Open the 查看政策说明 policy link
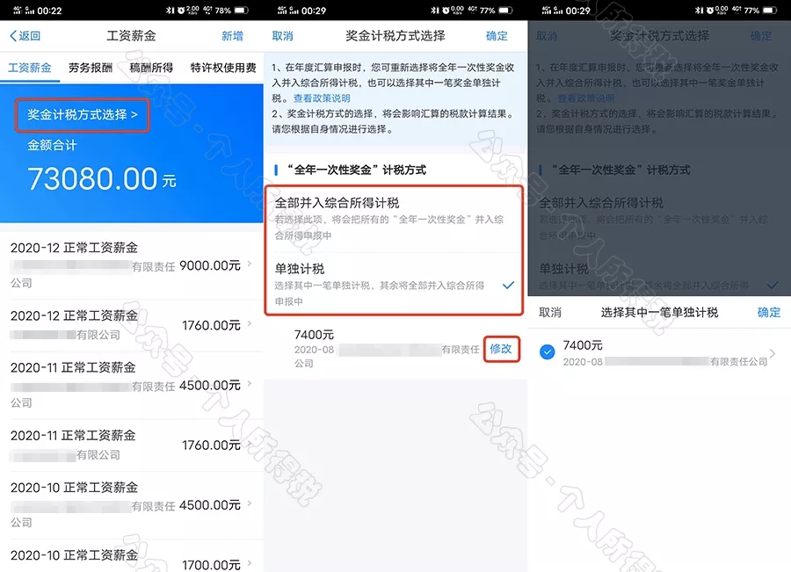The image size is (791, 572). 322,98
